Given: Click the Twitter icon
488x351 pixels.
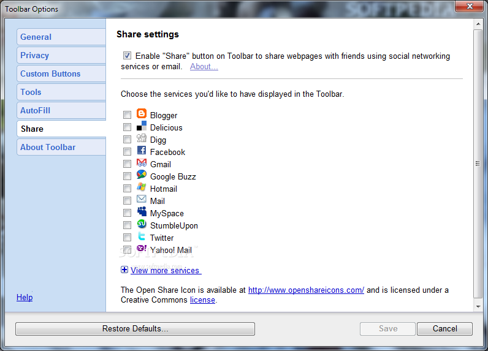Looking at the screenshot, I should click(142, 236).
